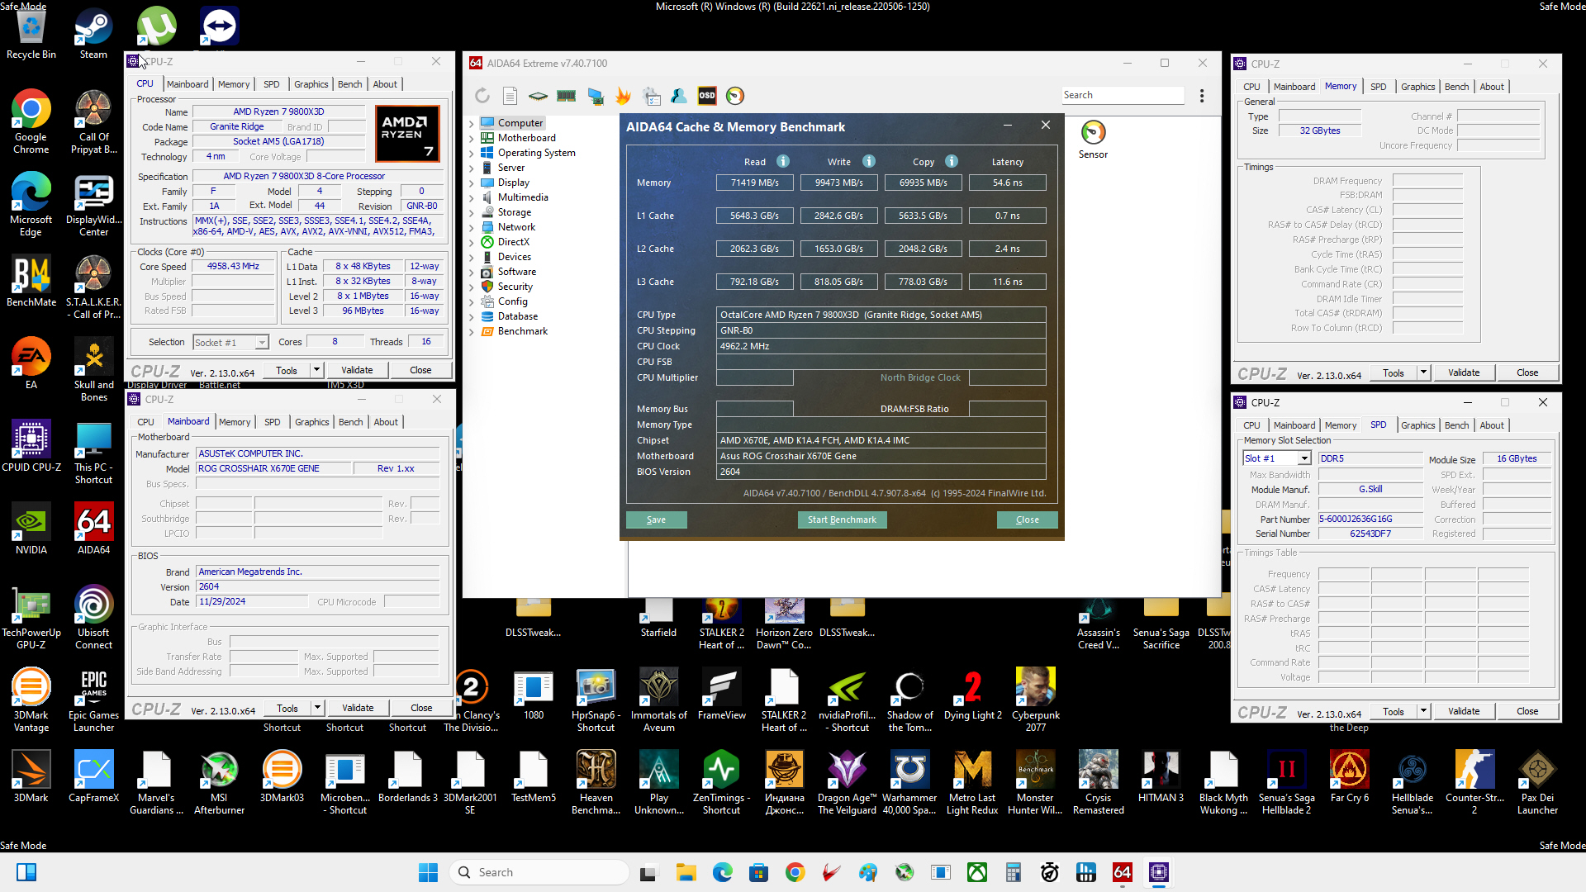Switch to Bench tab in top-left CPU-Z
Image resolution: width=1586 pixels, height=892 pixels.
349,84
